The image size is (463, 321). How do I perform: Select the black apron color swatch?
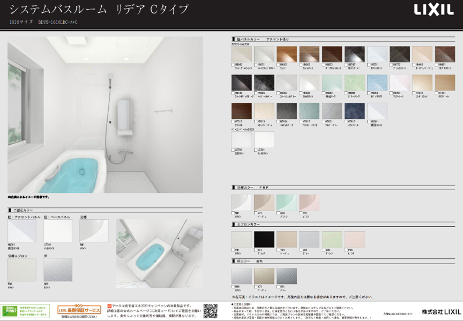click(264, 240)
